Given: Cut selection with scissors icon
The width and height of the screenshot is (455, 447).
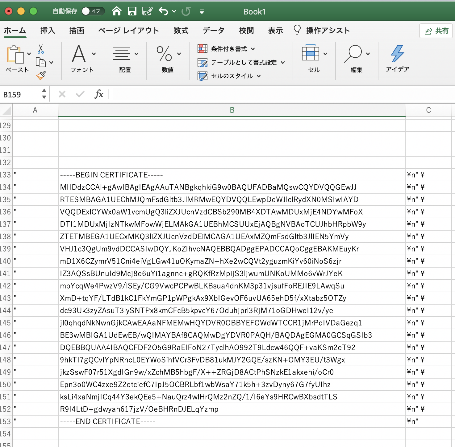Looking at the screenshot, I should [41, 49].
